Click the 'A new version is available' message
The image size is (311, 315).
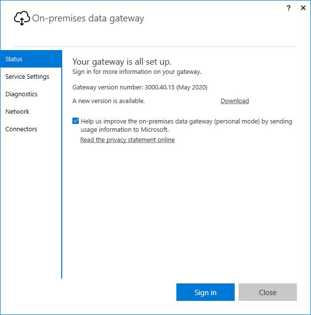108,101
